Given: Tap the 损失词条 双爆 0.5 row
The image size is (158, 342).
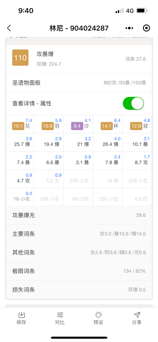Looking at the screenshot, I should coord(79,290).
